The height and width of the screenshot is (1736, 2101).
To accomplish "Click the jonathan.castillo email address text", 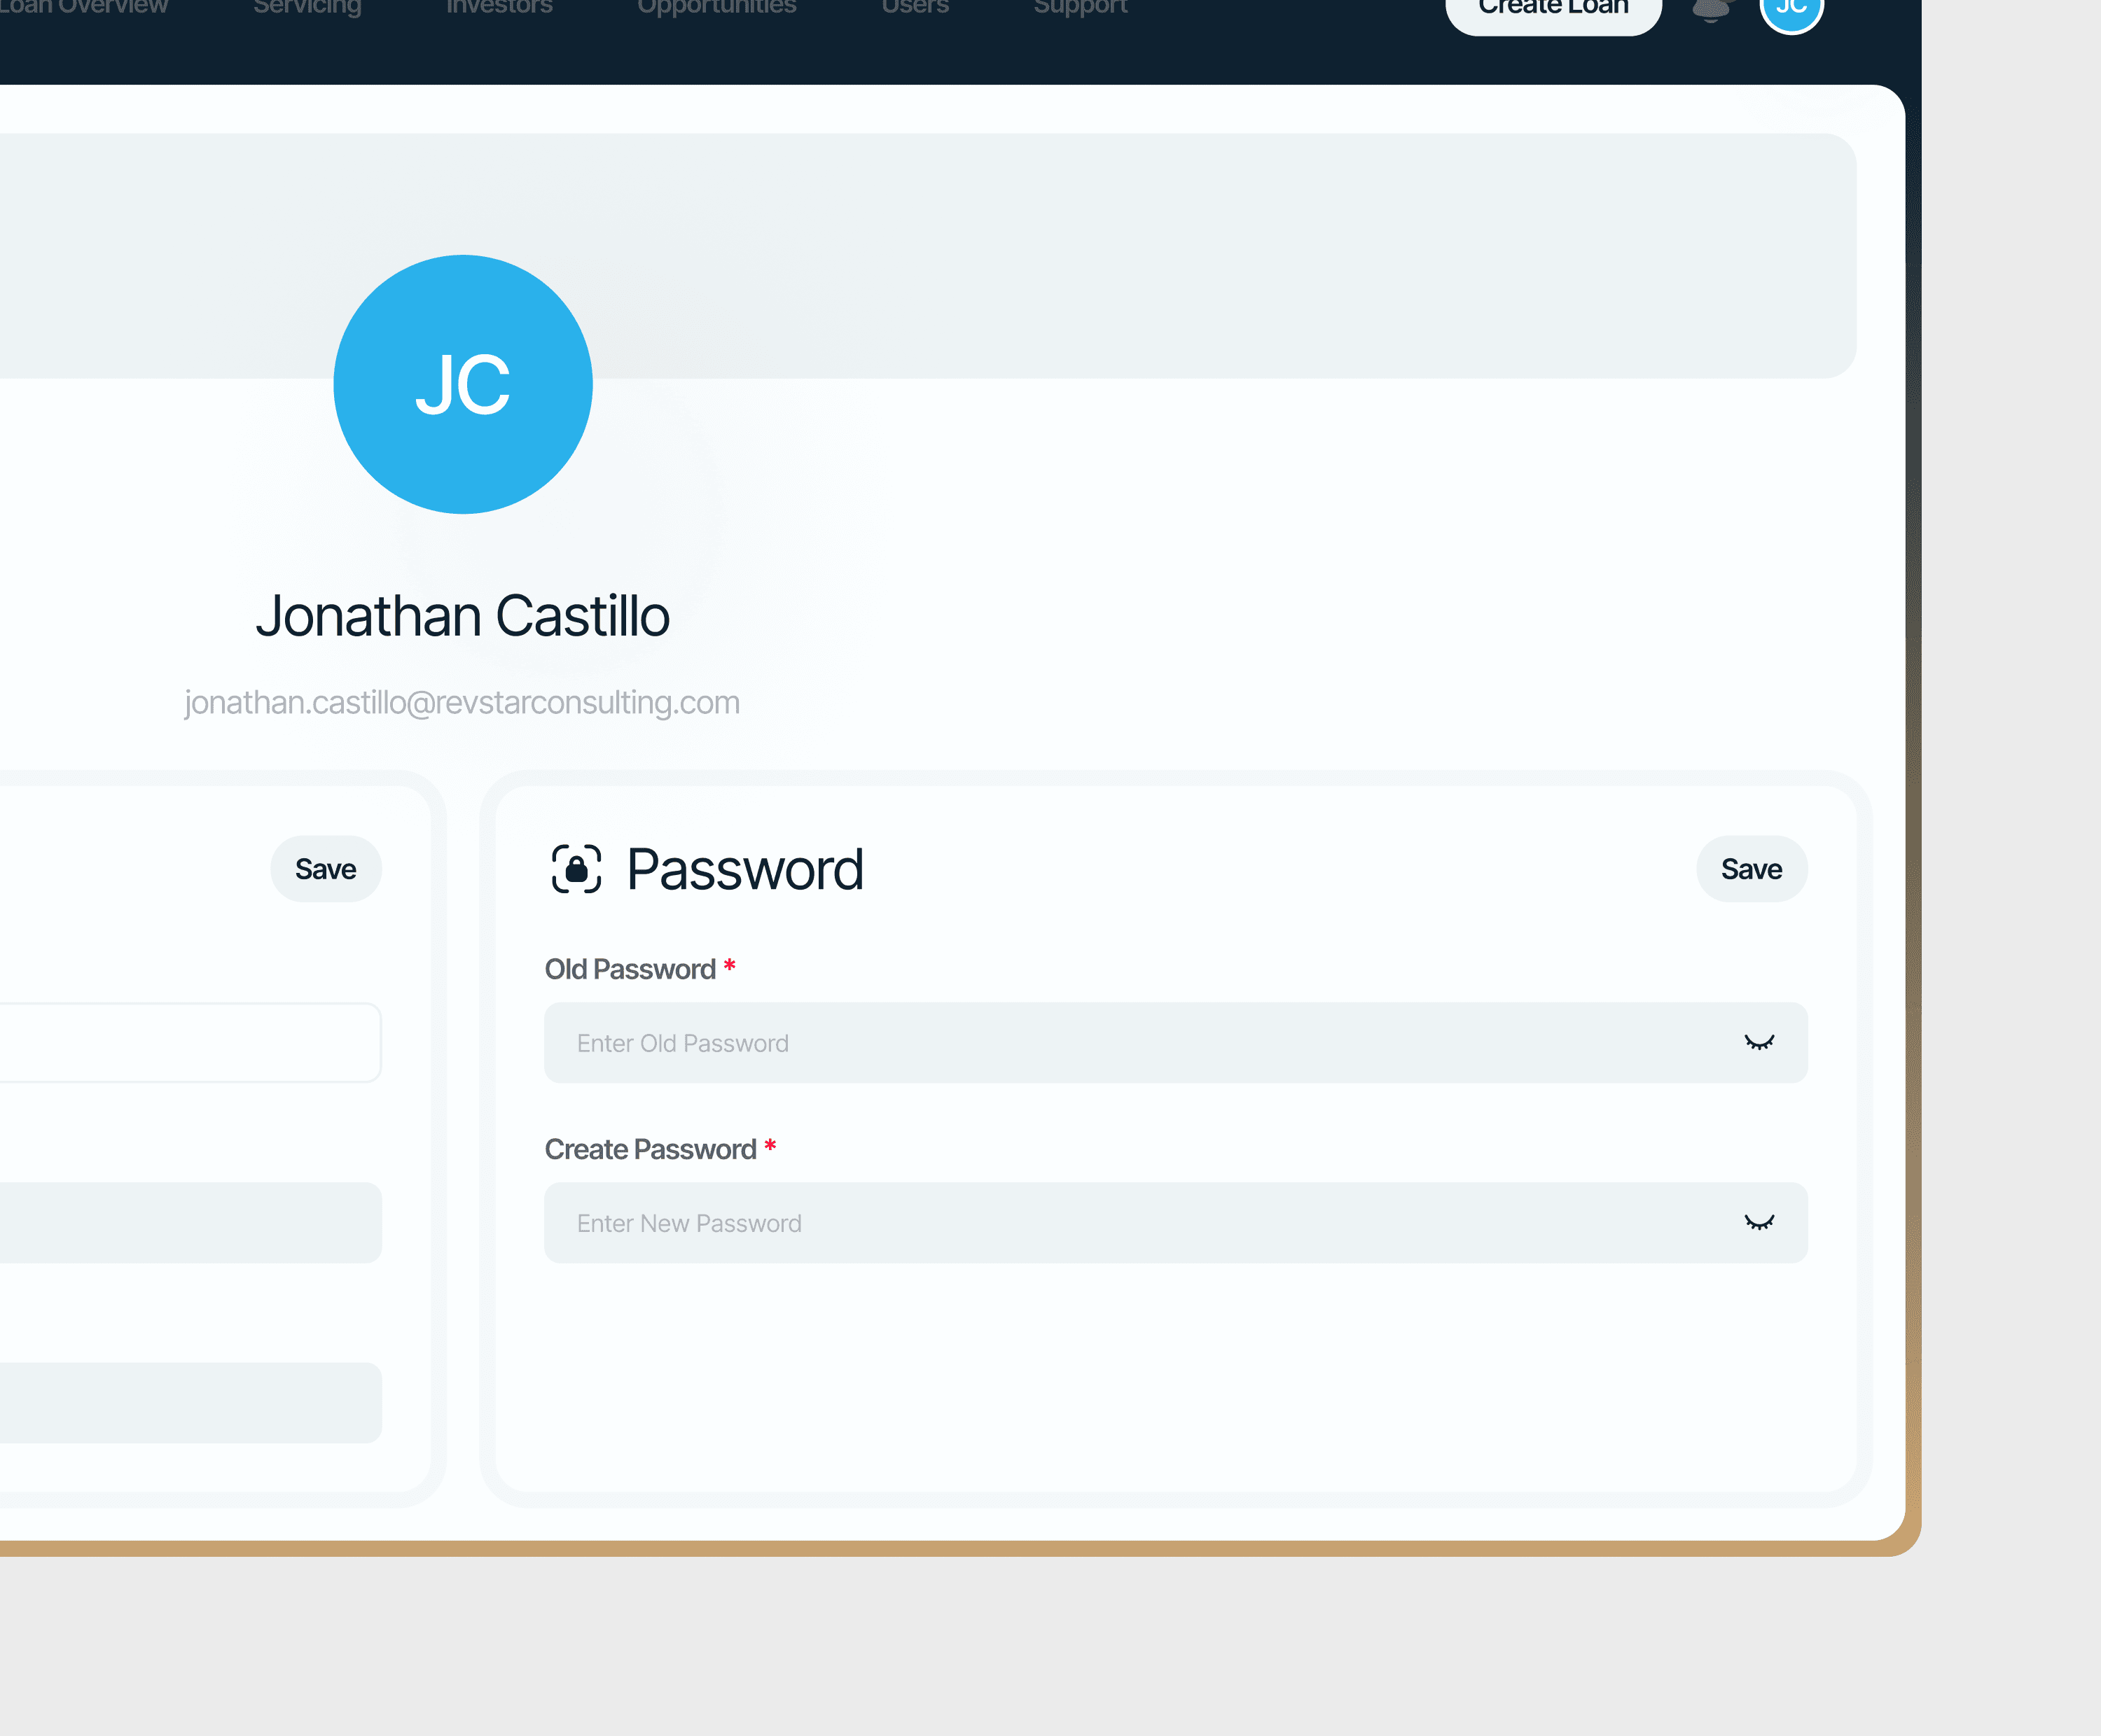I will tap(462, 703).
